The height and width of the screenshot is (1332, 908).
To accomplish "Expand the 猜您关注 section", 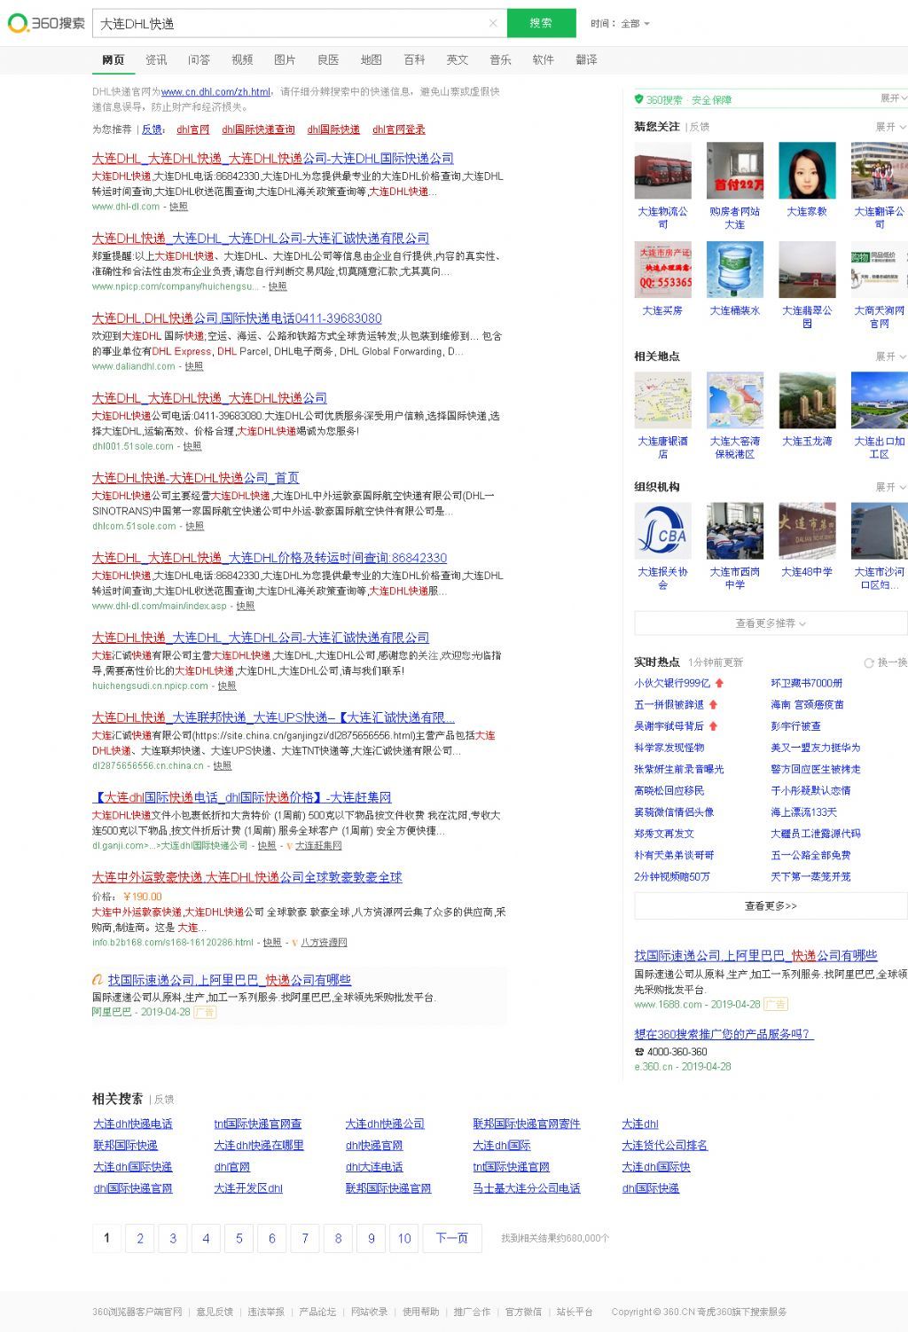I will click(890, 127).
